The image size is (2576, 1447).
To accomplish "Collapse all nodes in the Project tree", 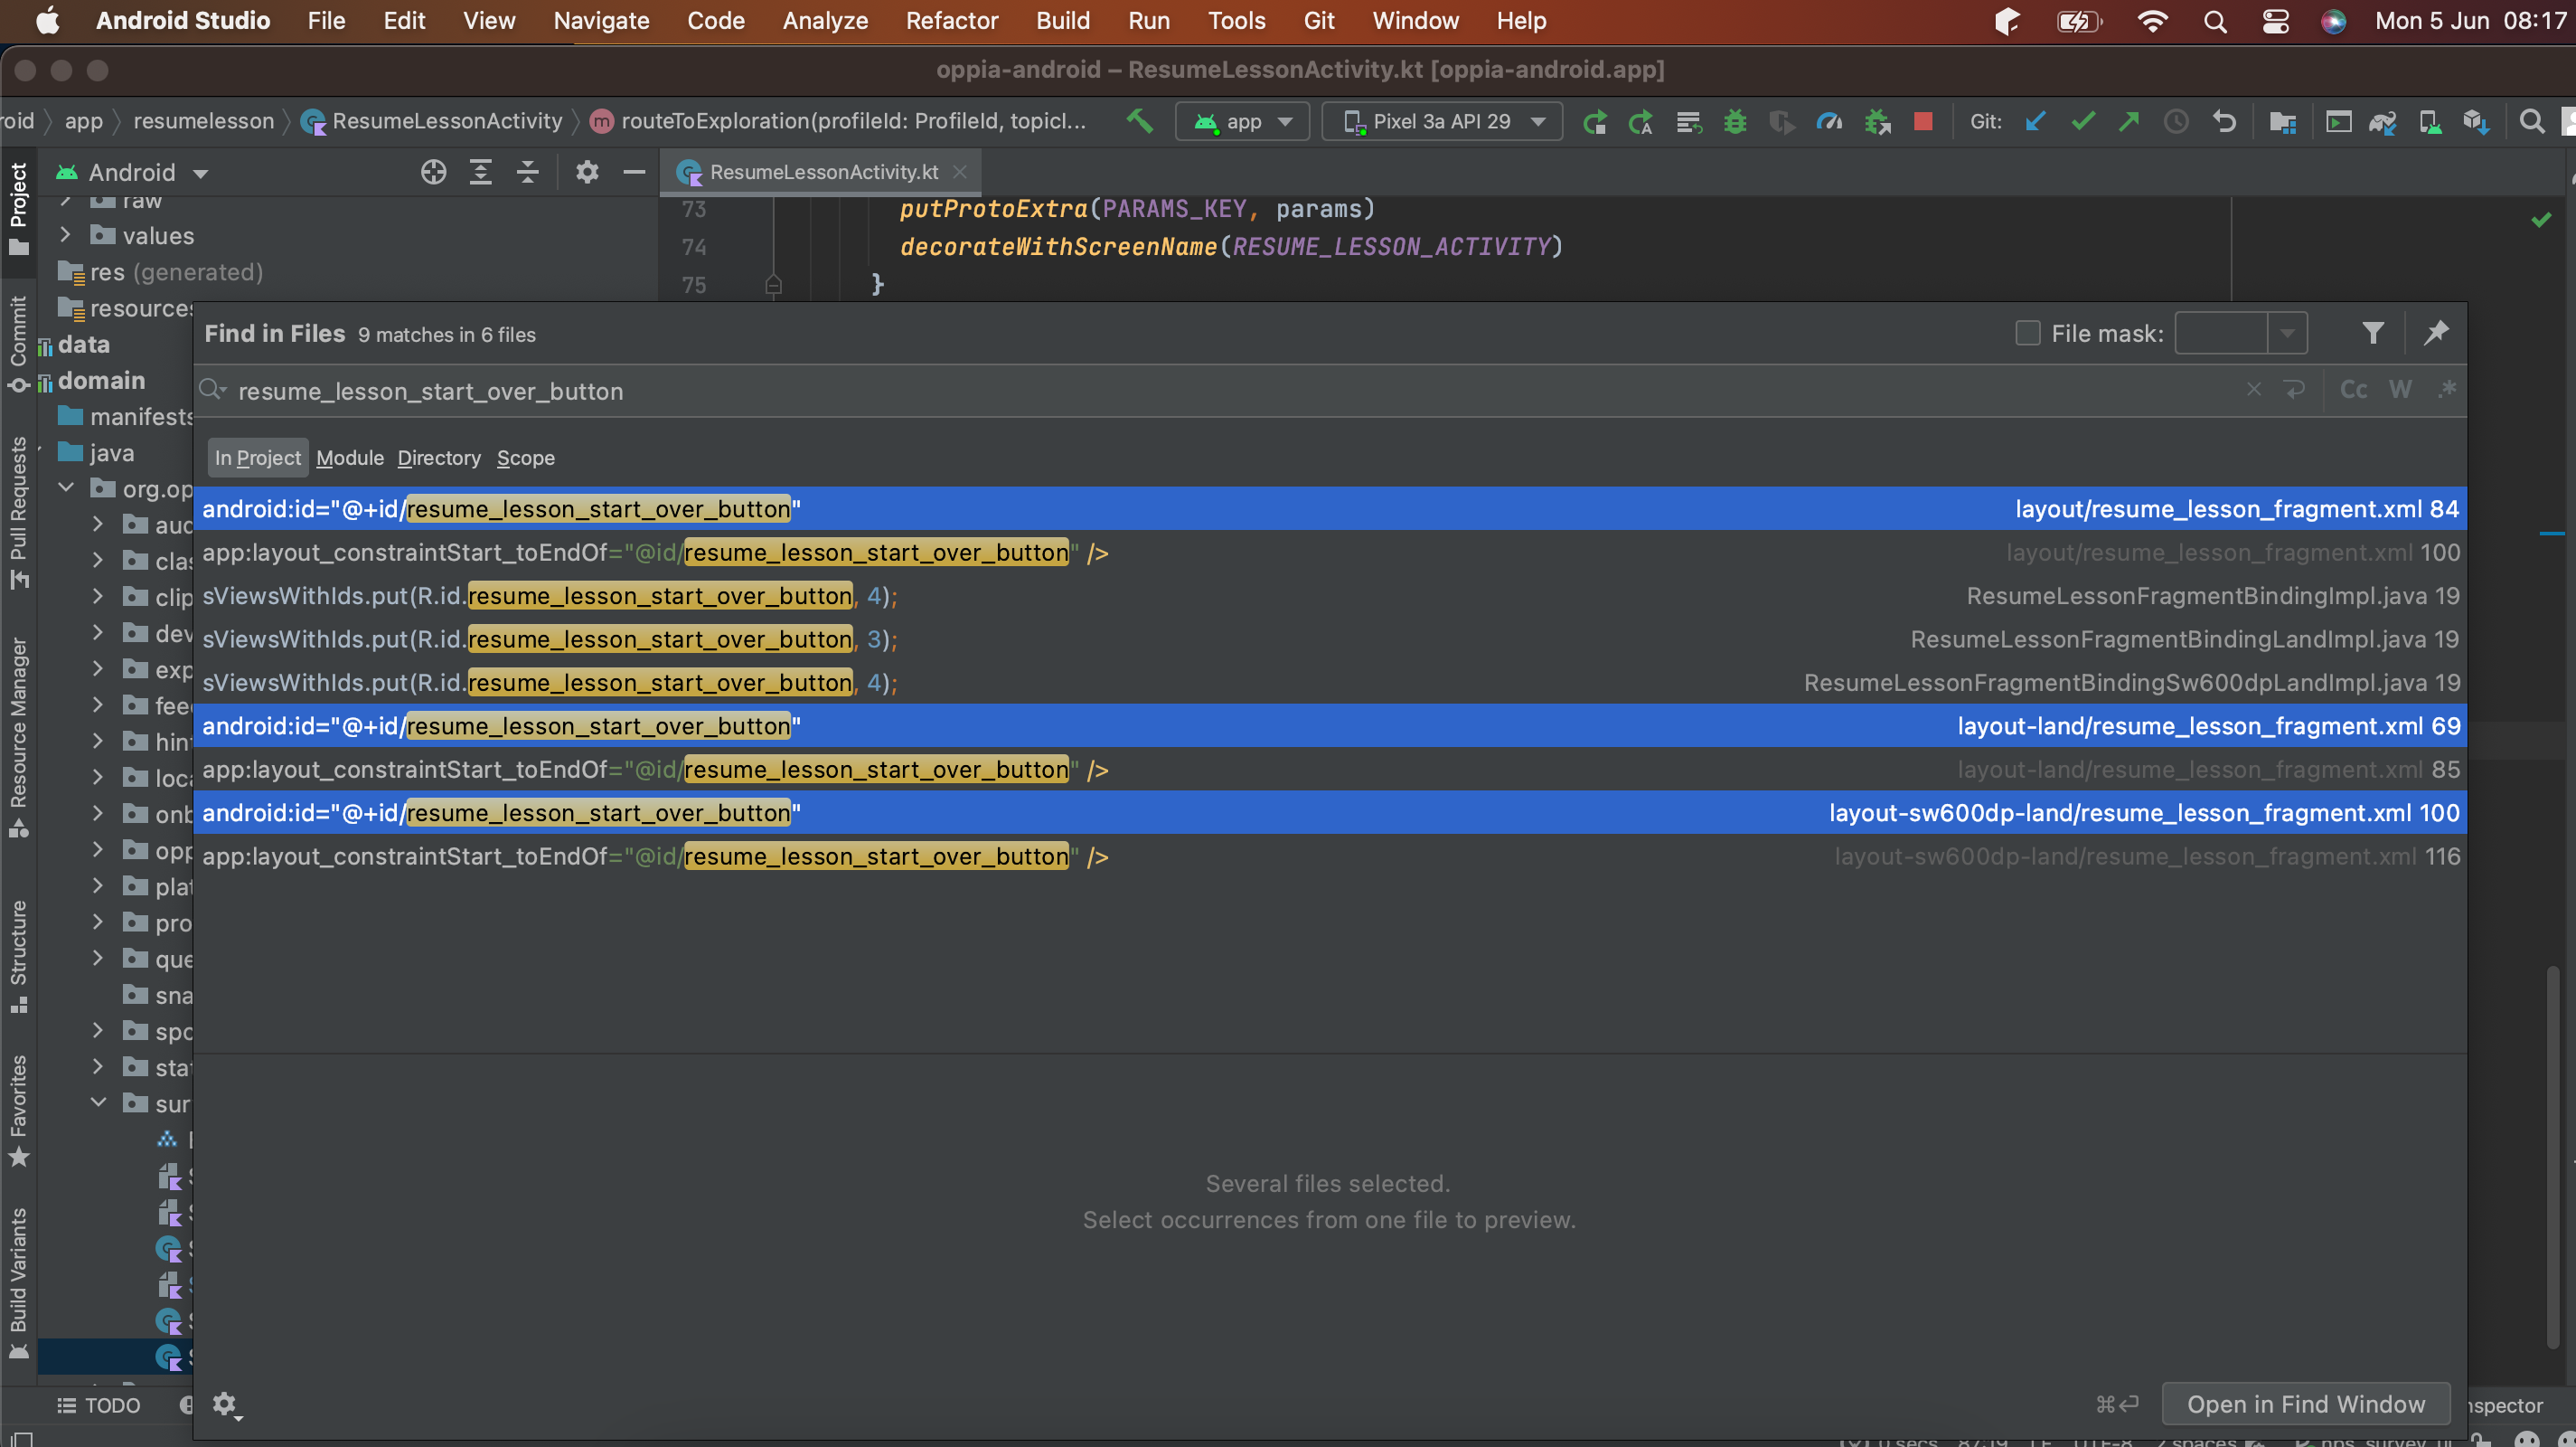I will (x=528, y=171).
